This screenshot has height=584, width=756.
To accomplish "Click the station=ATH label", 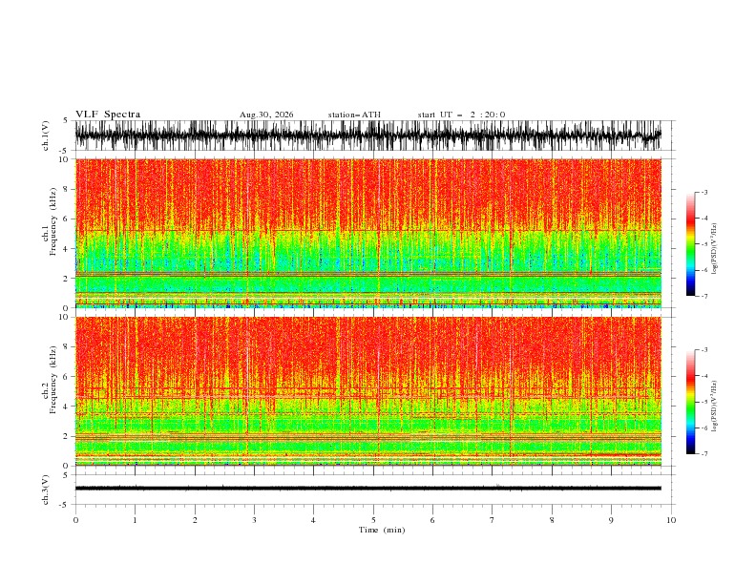I will tap(354, 115).
